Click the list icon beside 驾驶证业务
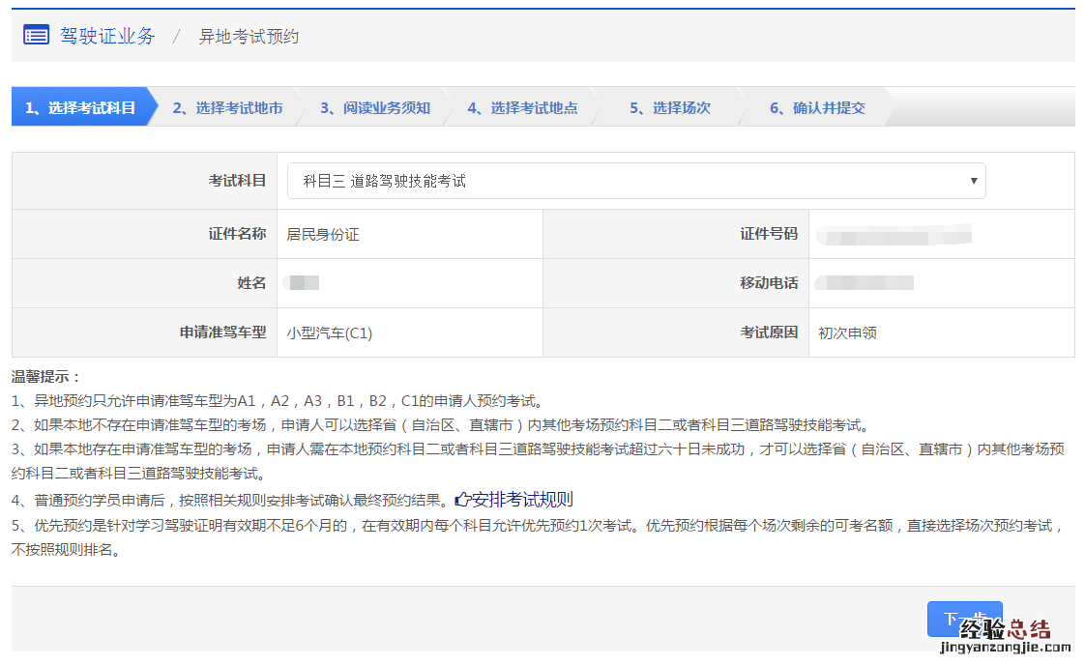Viewport: 1085px width, 665px height. [x=36, y=36]
